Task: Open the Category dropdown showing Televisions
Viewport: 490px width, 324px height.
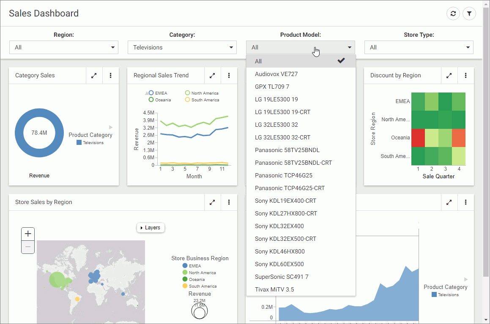Action: tap(182, 47)
